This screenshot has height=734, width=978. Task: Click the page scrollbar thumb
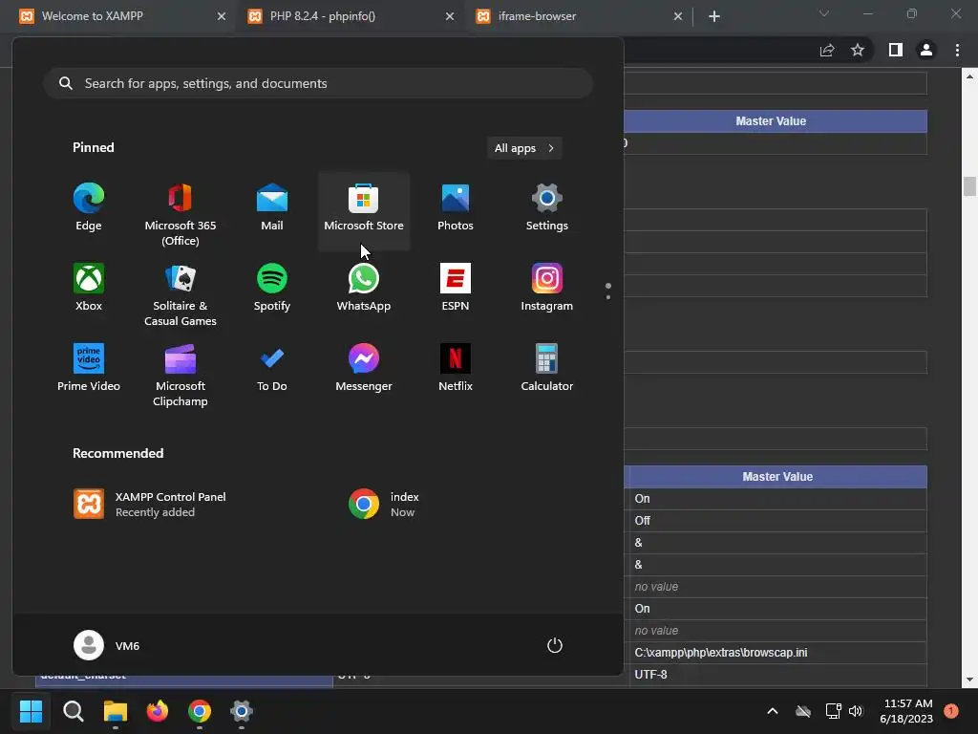coord(969,186)
